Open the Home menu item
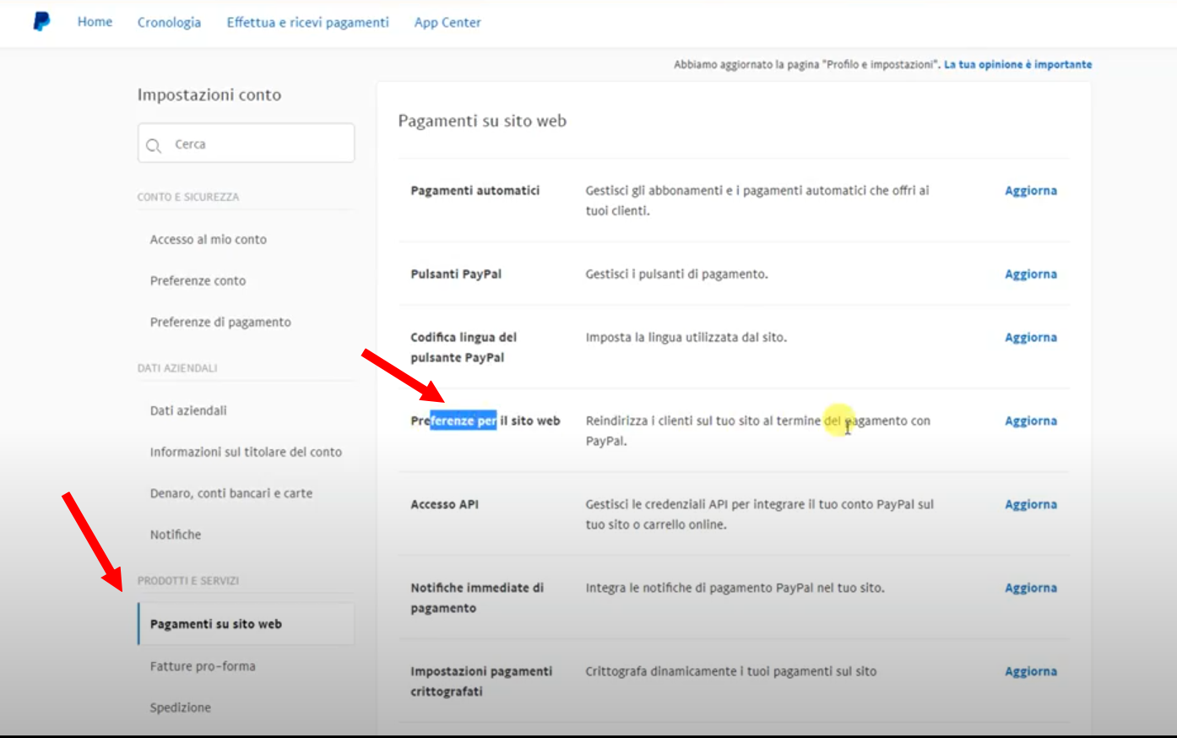 95,22
